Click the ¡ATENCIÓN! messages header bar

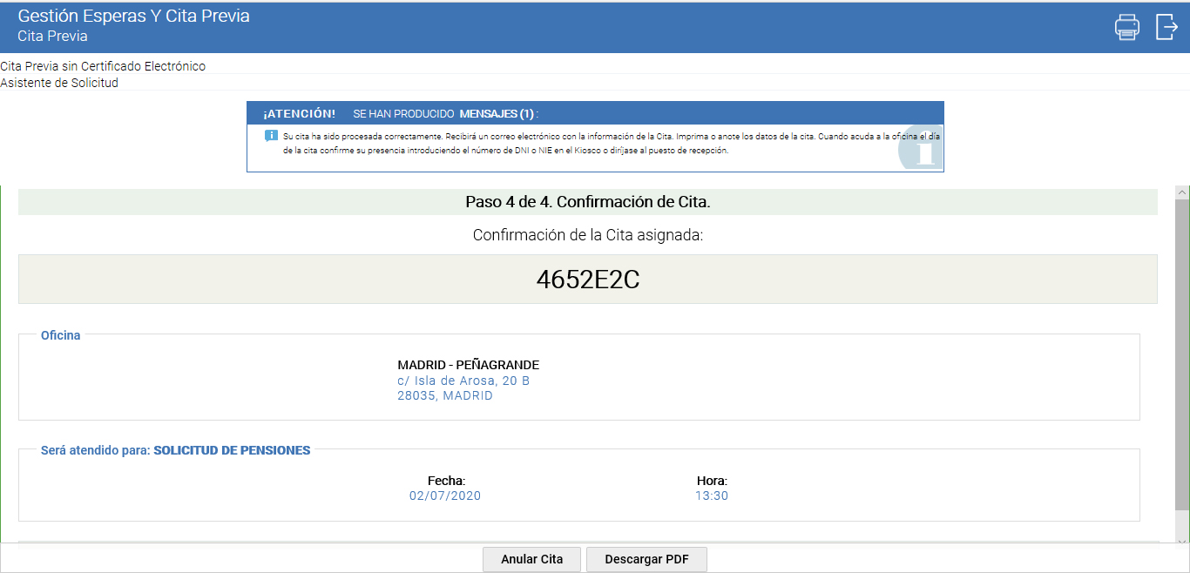(x=595, y=113)
